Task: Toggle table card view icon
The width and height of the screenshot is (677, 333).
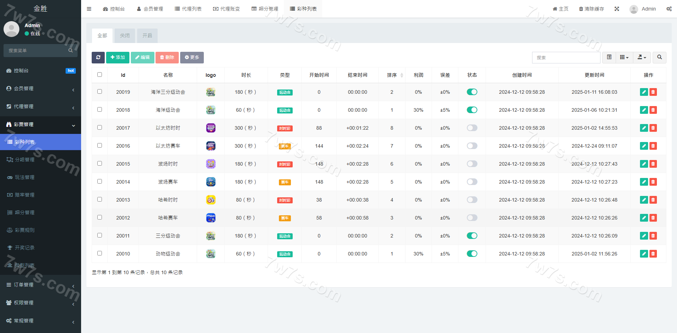Action: point(609,57)
